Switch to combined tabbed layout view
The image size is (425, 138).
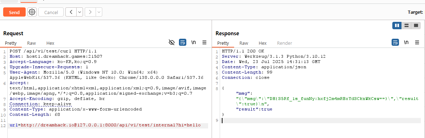coord(416,25)
